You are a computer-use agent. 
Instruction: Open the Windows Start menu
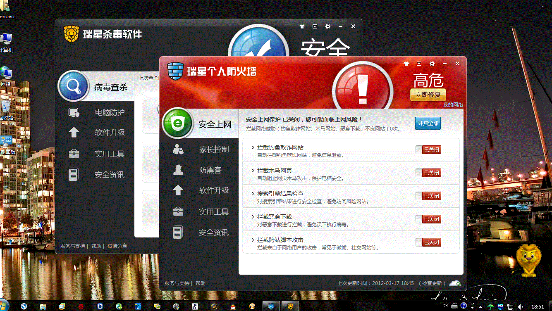4,306
